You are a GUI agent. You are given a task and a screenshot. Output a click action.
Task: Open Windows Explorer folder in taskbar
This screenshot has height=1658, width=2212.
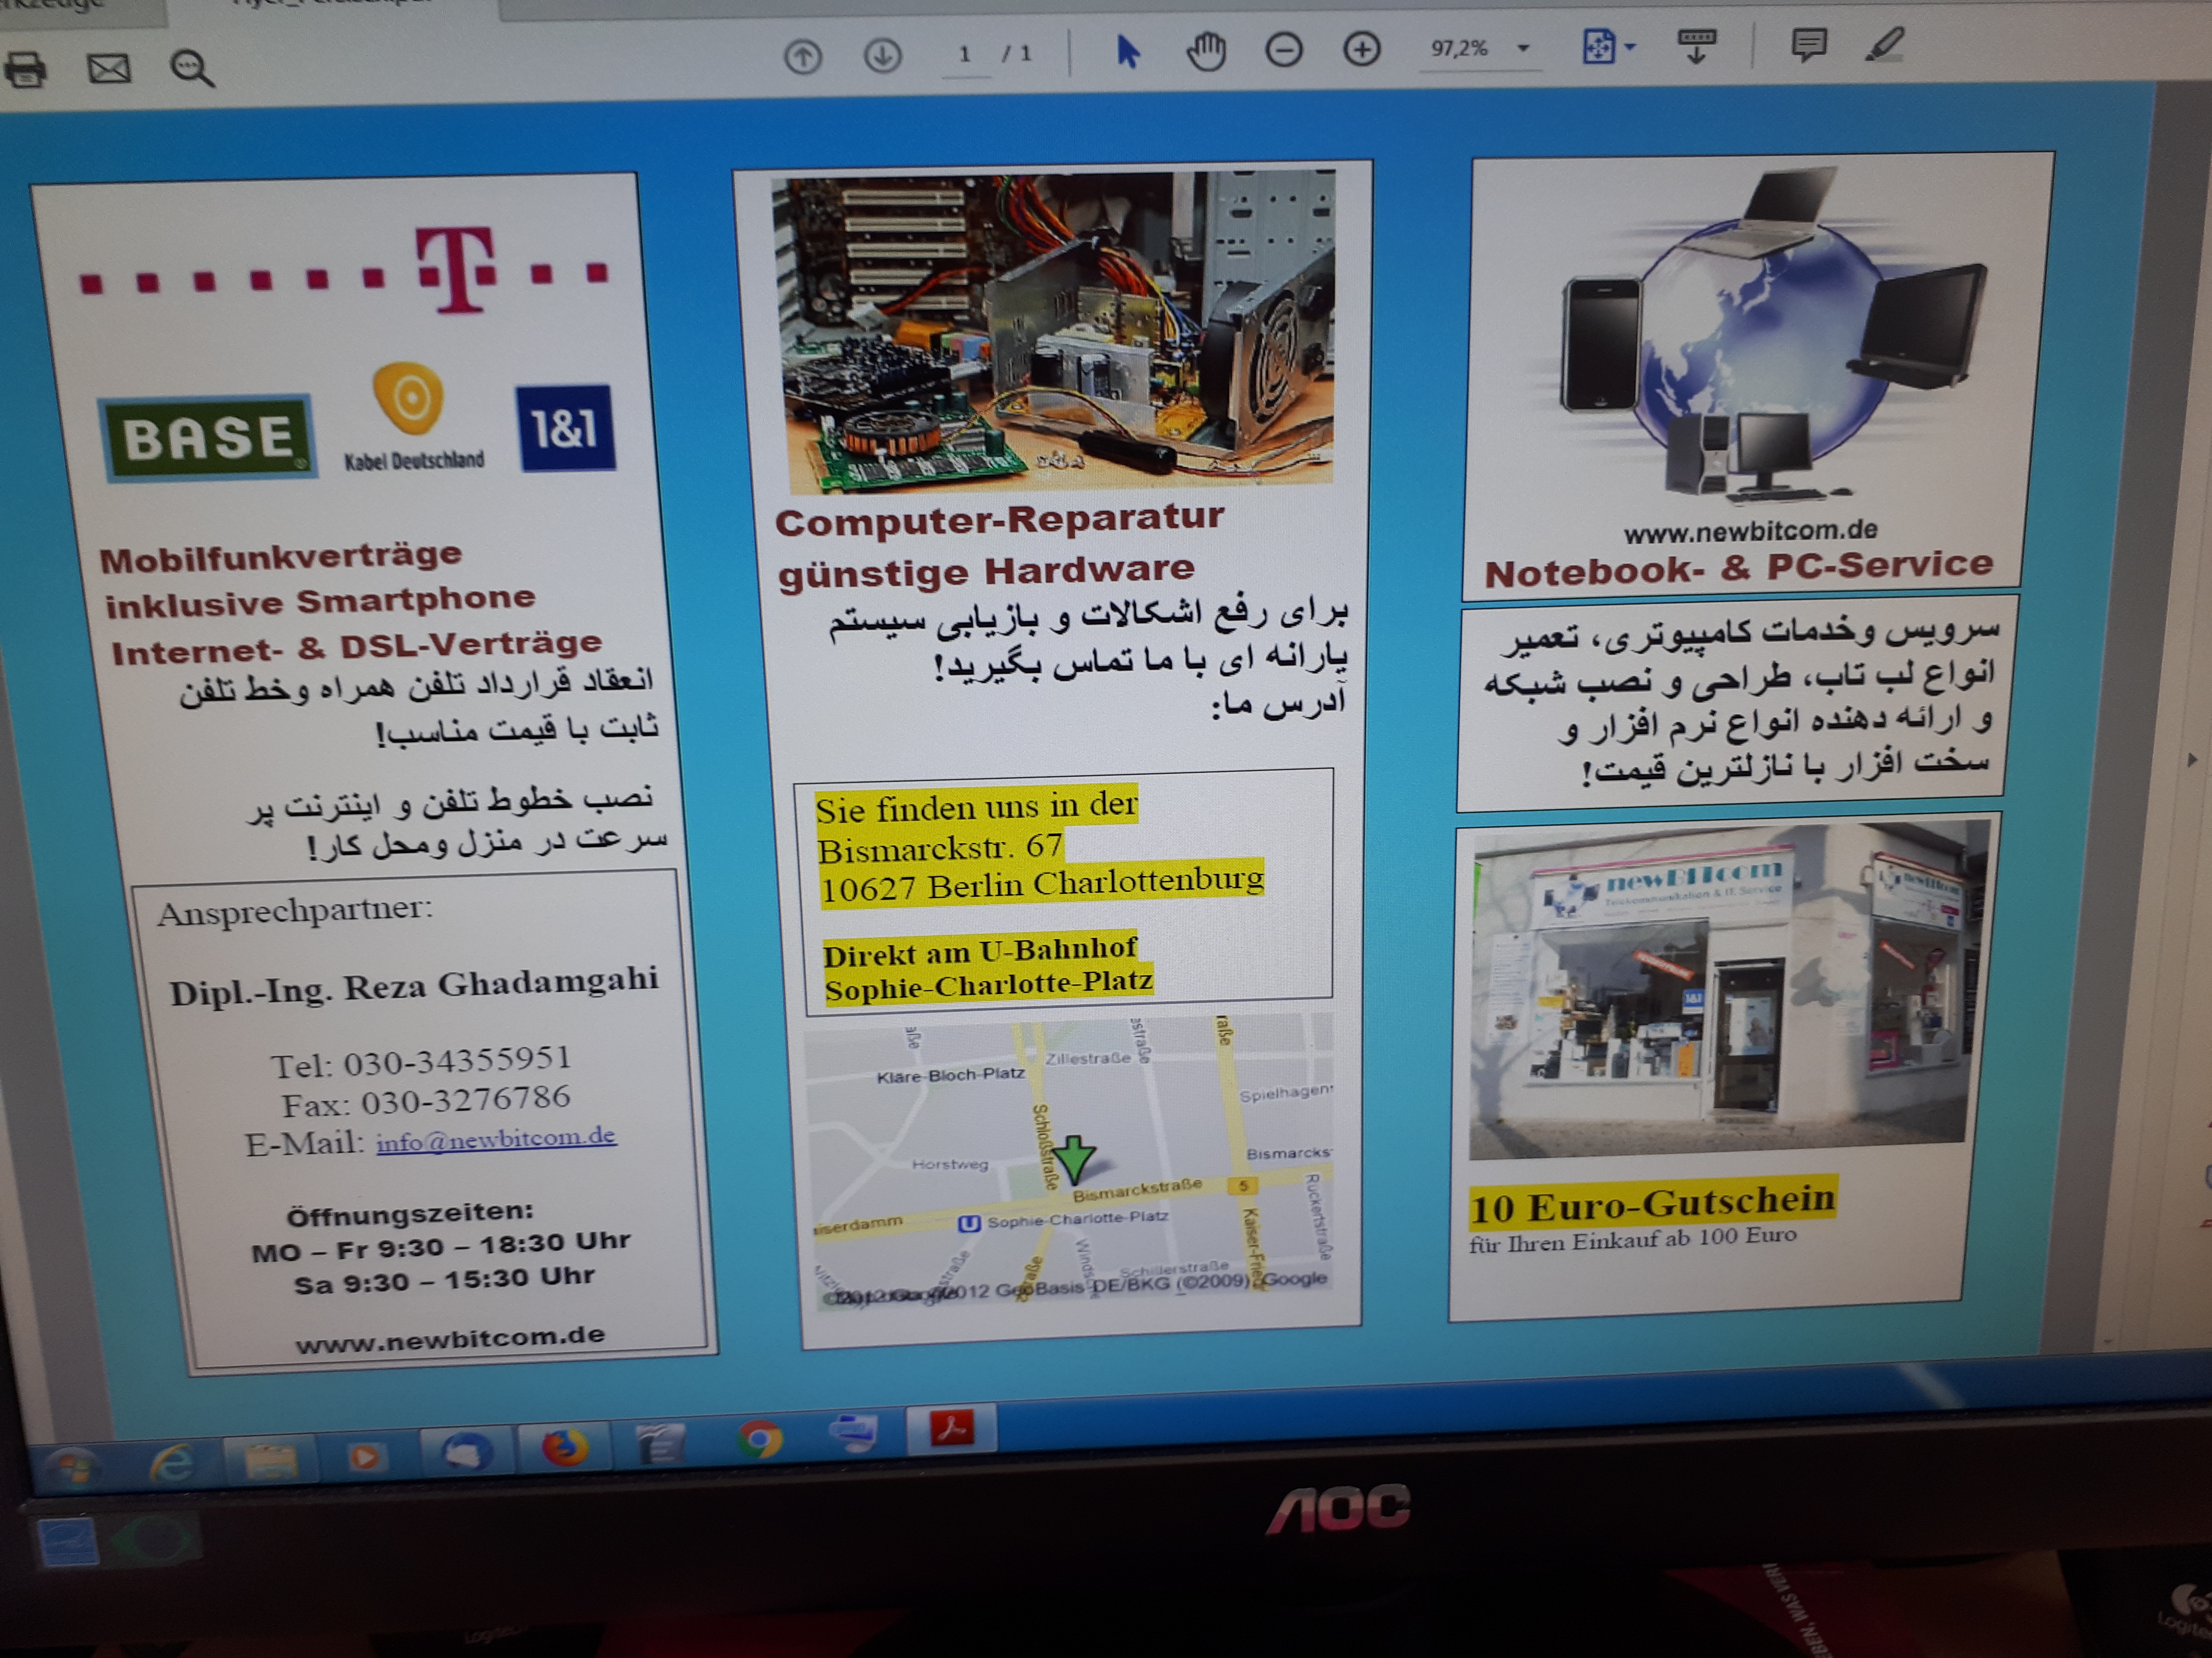[x=270, y=1460]
